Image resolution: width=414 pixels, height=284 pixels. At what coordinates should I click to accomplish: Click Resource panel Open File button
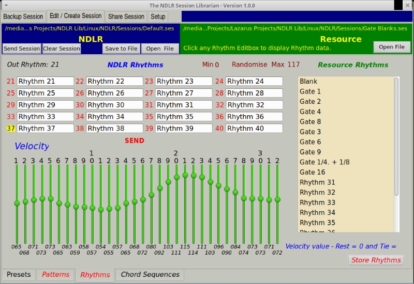point(392,47)
